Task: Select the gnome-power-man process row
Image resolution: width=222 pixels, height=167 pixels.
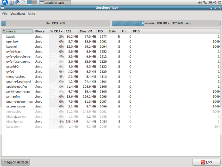Action: point(111,102)
